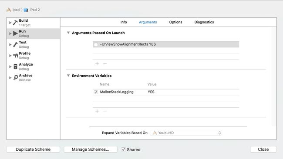Remove selected launch argument with minus
The height and width of the screenshot is (159, 283).
click(105, 63)
